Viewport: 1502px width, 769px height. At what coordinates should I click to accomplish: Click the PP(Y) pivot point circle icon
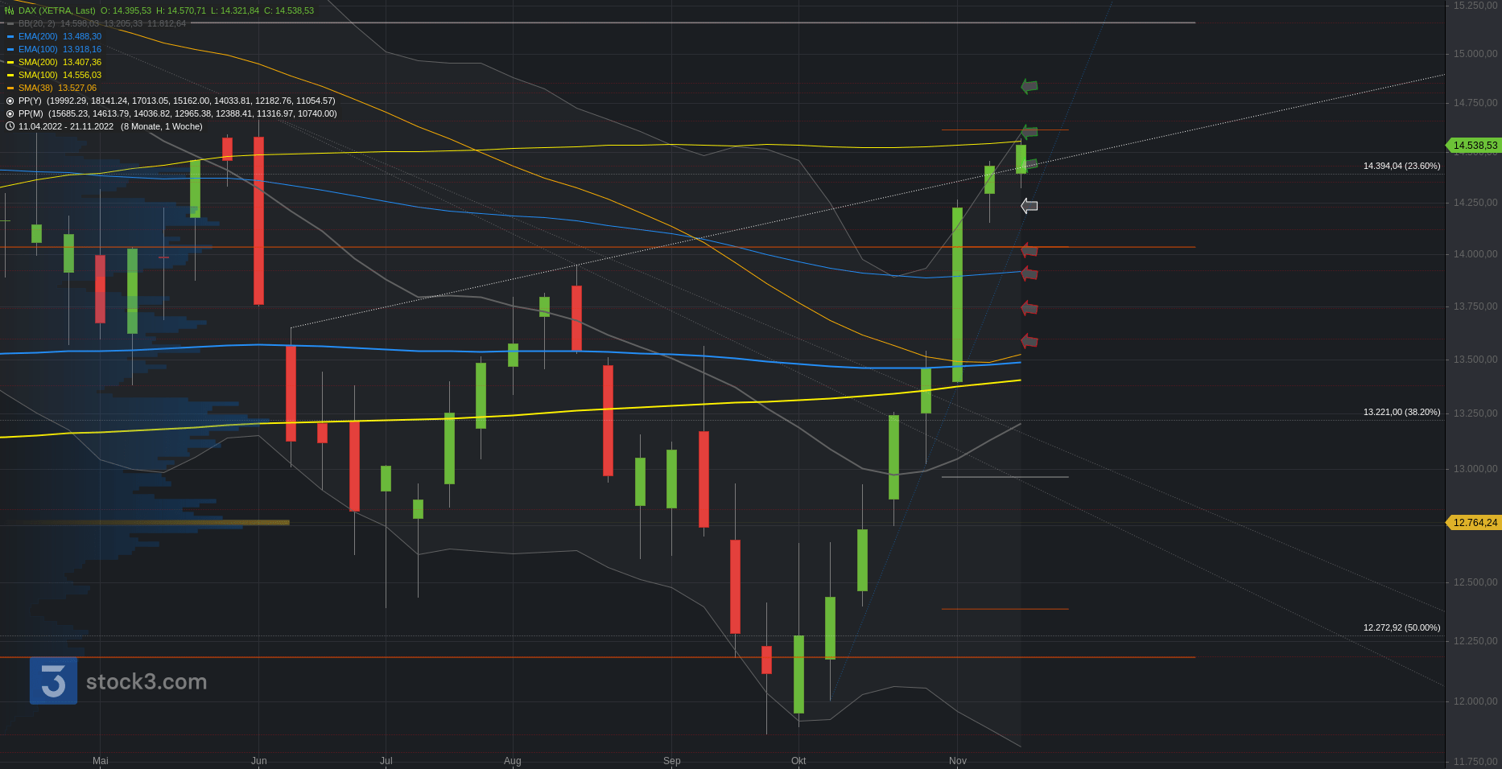click(10, 101)
